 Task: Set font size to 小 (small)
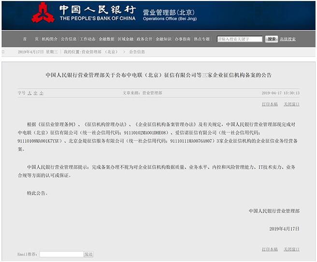click(42, 93)
